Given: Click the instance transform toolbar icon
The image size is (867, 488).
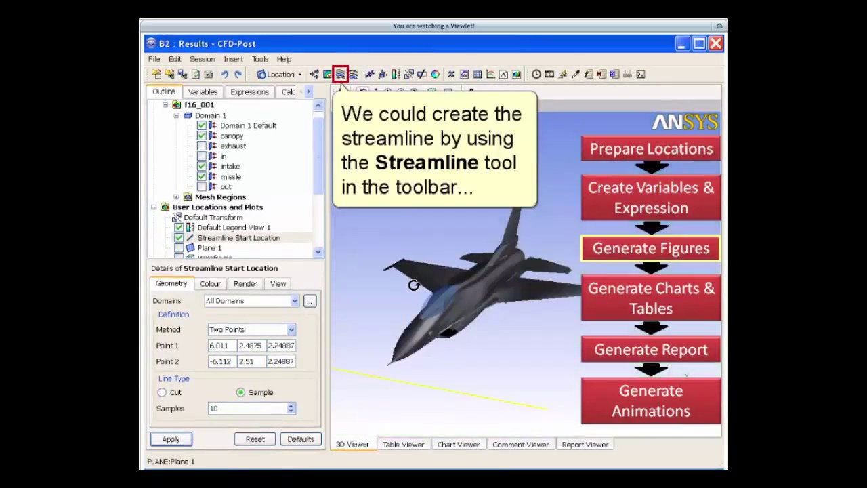Looking at the screenshot, I should coord(409,75).
